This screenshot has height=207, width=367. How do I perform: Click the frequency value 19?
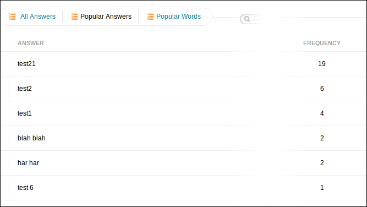coord(322,64)
